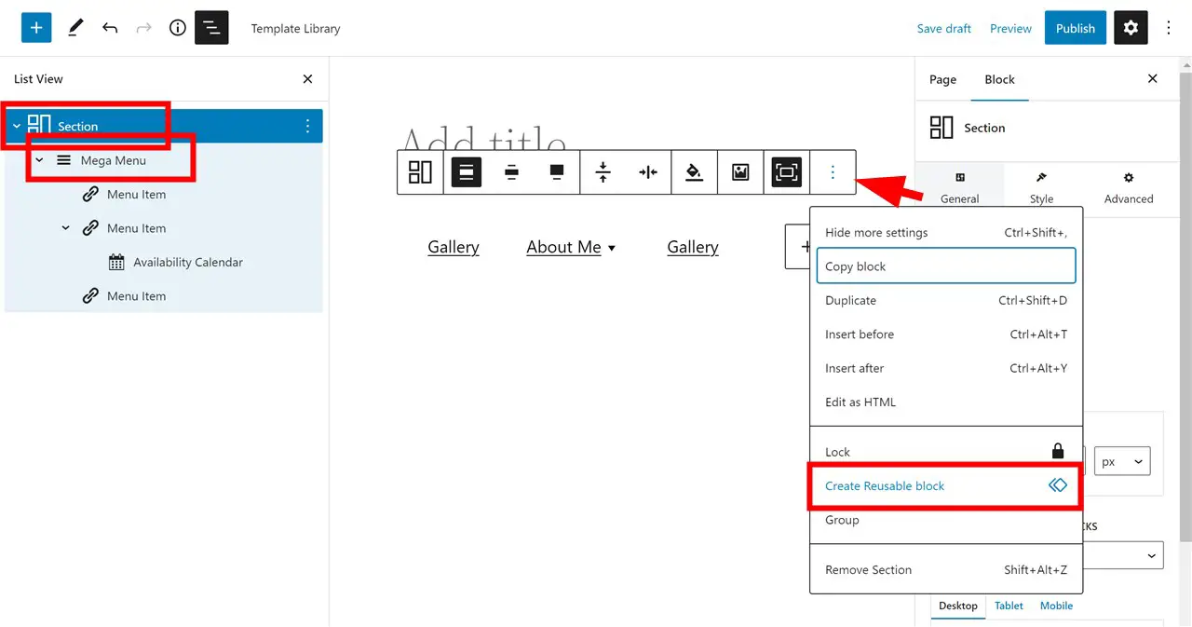Open background image tool in toolbar
Image resolution: width=1192 pixels, height=627 pixels.
[x=740, y=171]
